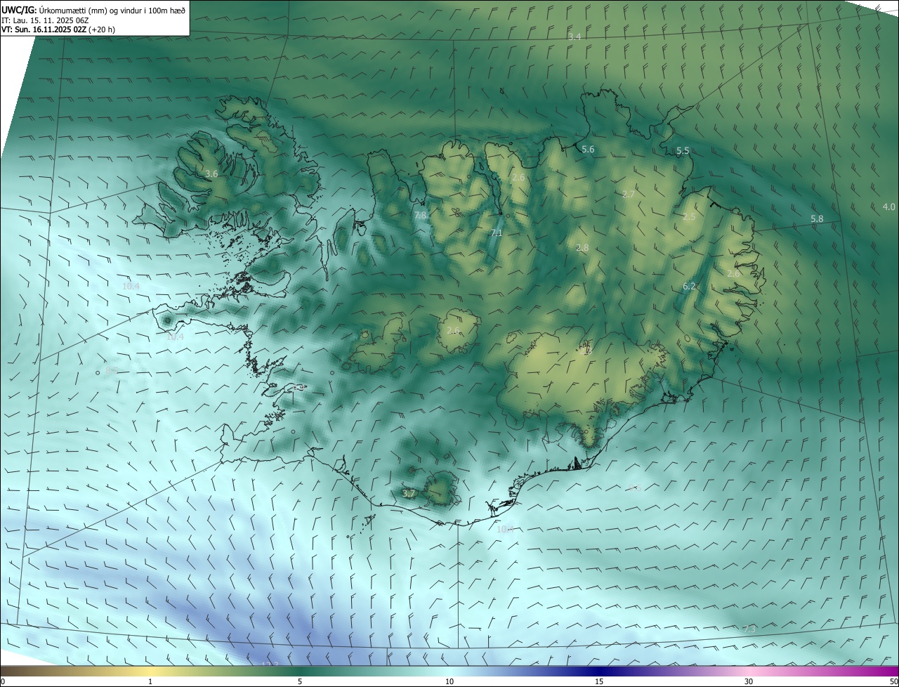Click the map value label "6.2"
899x687 pixels.
tap(689, 286)
